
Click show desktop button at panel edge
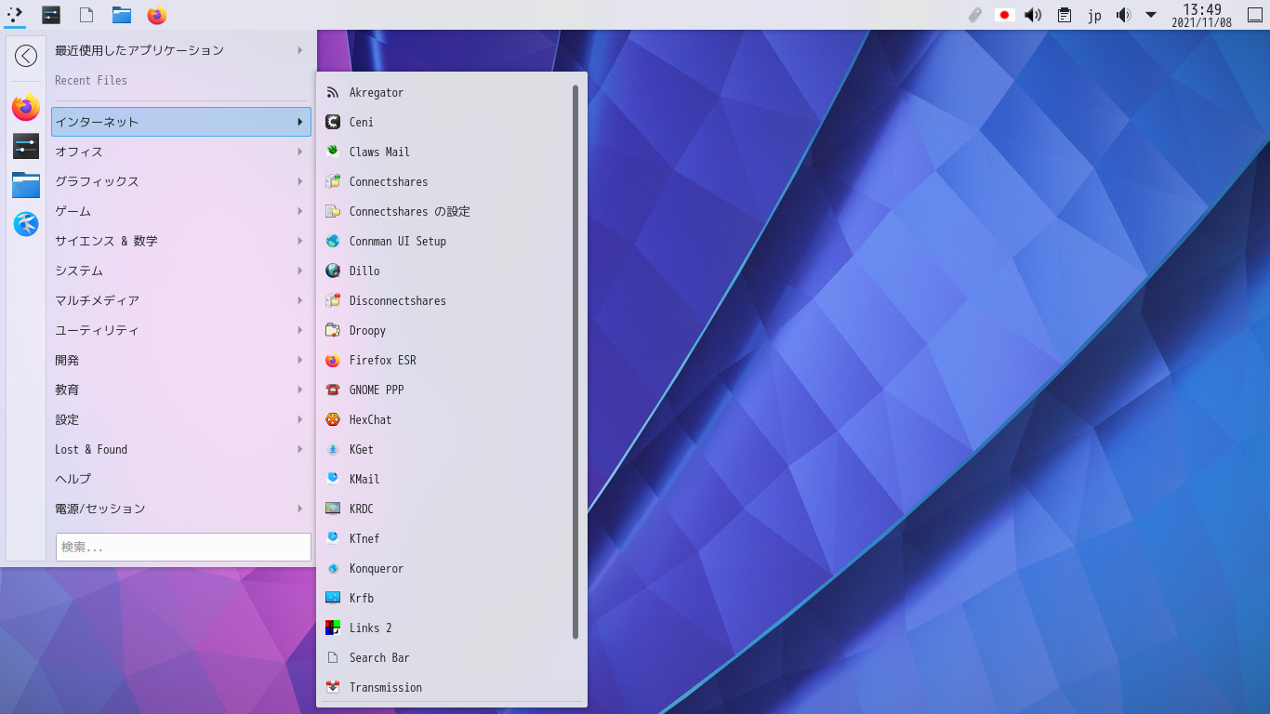point(1255,15)
